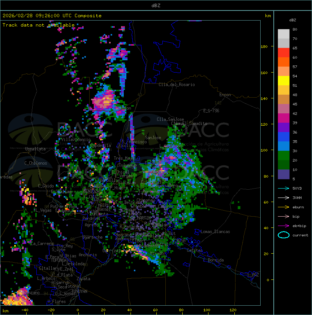
Task: Click the white 30HM arrow icon
Action: coord(283,198)
